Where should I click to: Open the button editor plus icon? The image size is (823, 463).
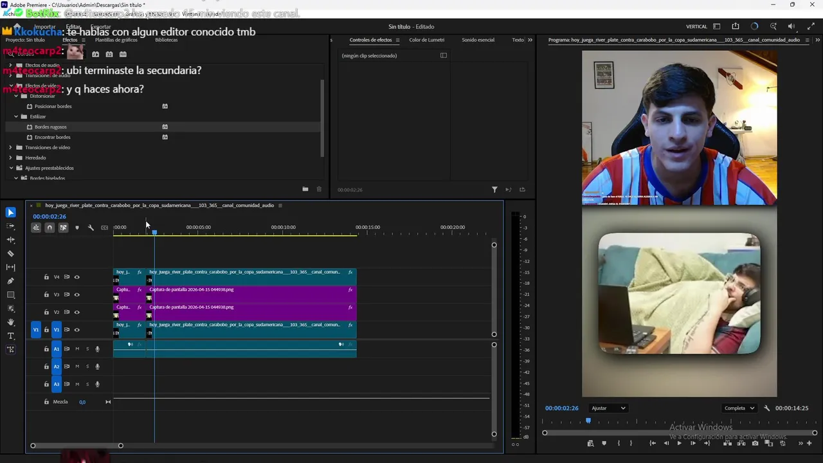809,443
